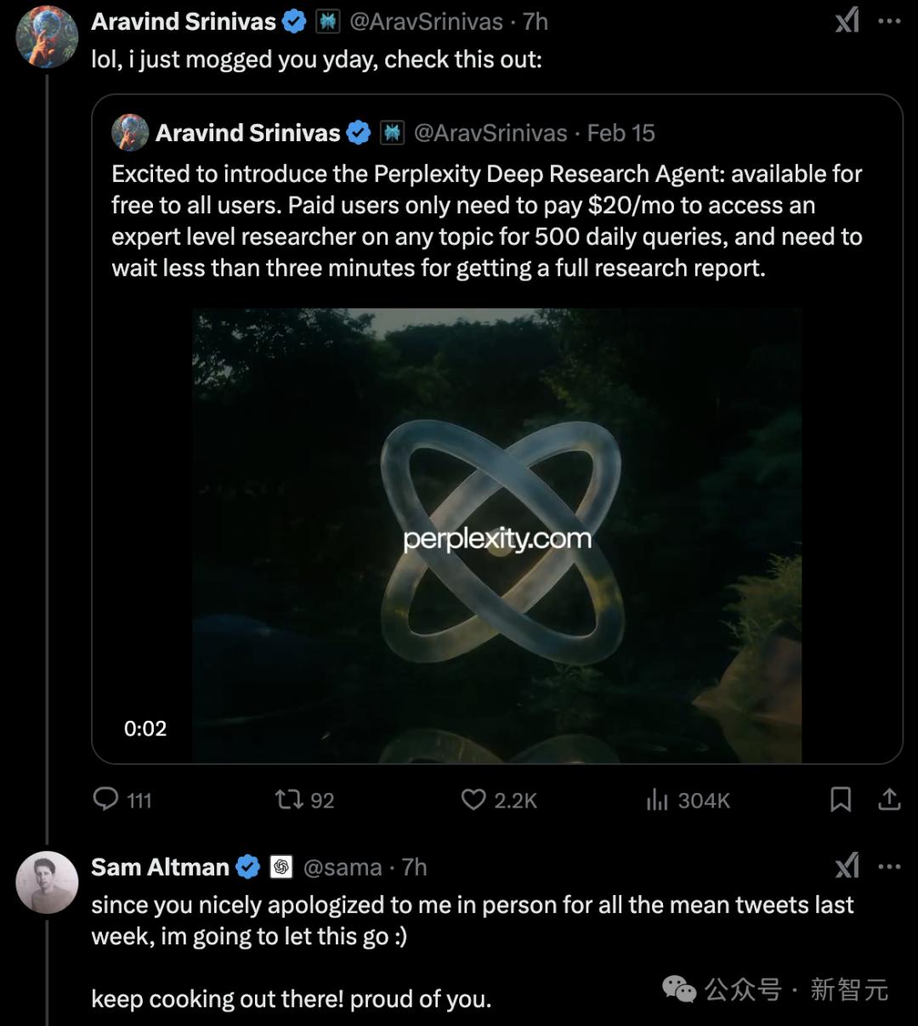Viewport: 918px width, 1026px height.
Task: Click the quoted tweet's @AravSrinivas handle
Action: [x=490, y=133]
